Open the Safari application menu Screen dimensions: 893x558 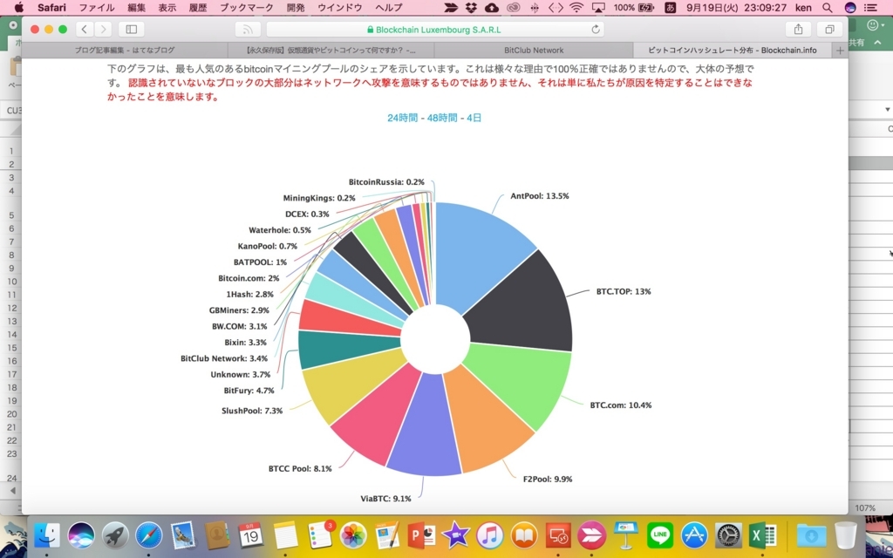(51, 7)
